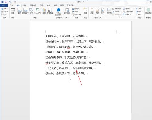The width and height of the screenshot is (152, 120).
Task: Add a comment using the comment icon
Action: point(85,11)
